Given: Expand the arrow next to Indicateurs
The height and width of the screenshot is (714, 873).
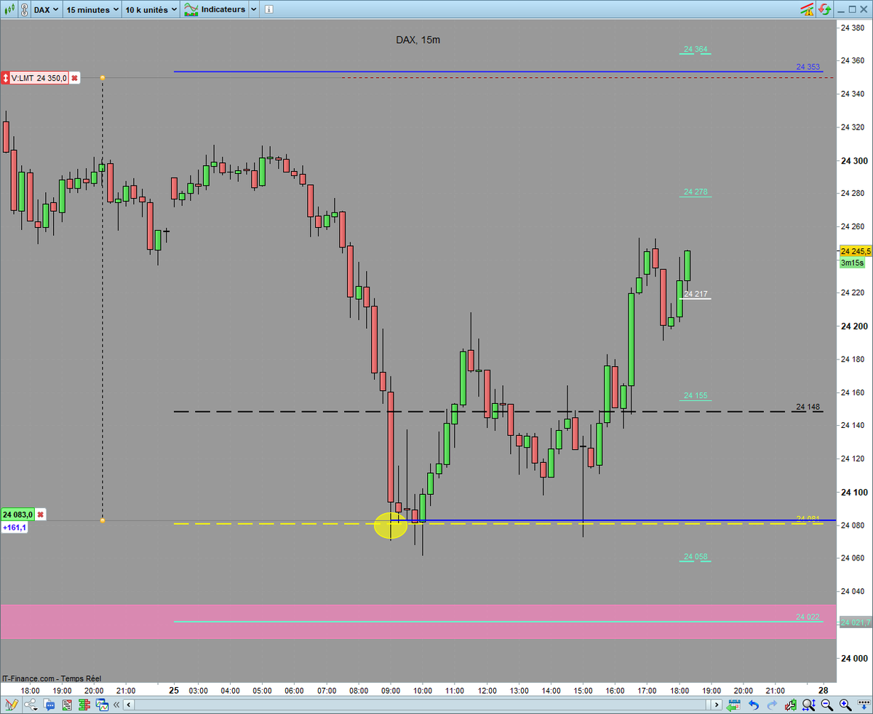Looking at the screenshot, I should click(252, 10).
